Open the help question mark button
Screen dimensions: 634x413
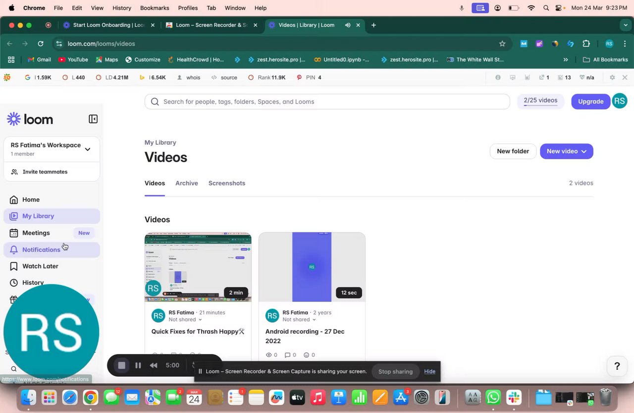tap(617, 366)
